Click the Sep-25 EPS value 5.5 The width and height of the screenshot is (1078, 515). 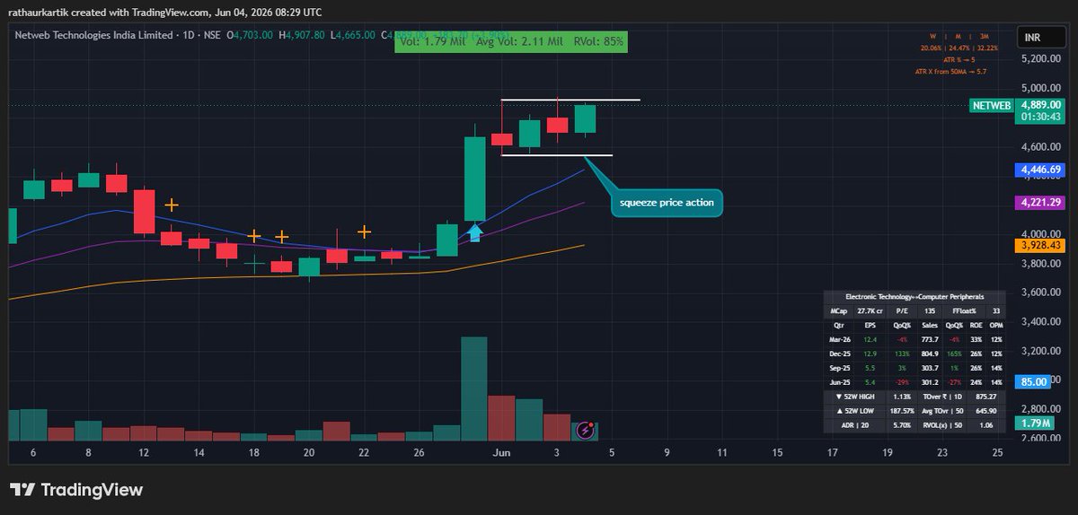tap(870, 368)
